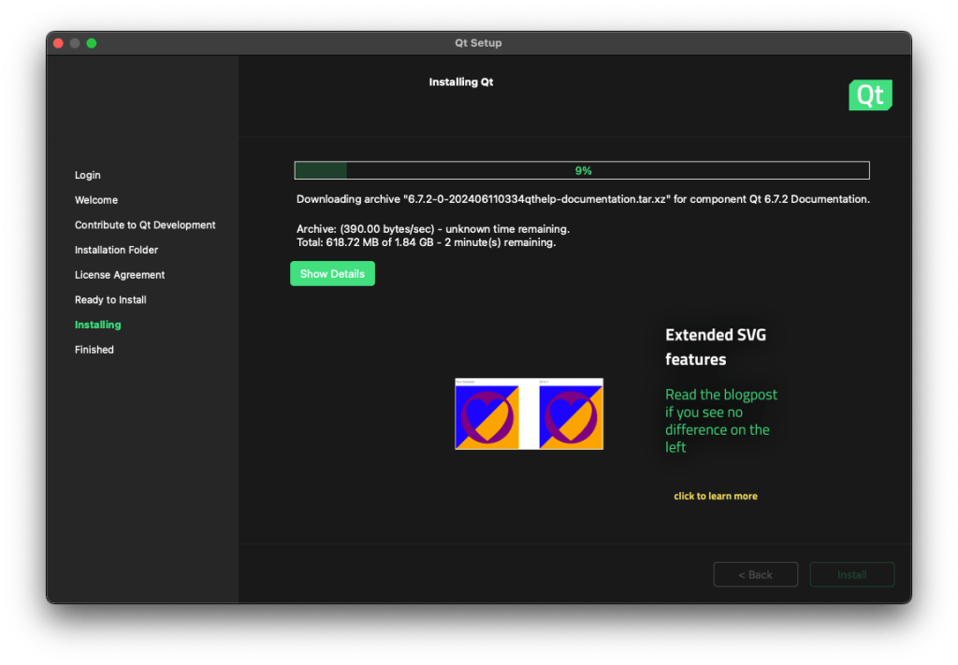Viewport: 958px width, 665px height.
Task: Click the 'Extended SVG features' heading
Action: pos(716,346)
